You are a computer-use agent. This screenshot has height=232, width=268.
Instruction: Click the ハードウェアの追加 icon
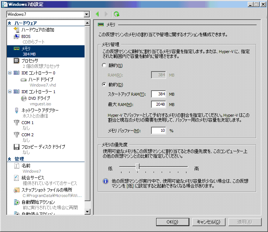click(16, 30)
